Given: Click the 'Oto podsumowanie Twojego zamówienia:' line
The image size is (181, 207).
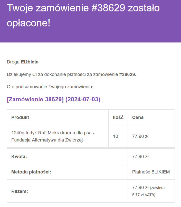Looking at the screenshot, I should point(50,87).
